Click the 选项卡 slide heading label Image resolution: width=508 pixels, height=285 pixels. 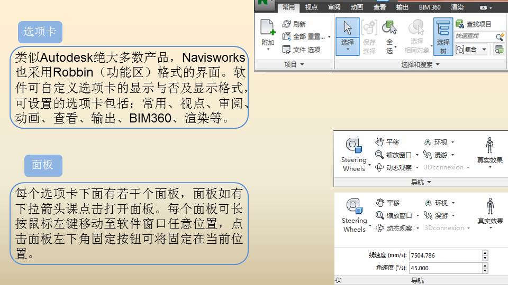click(40, 32)
